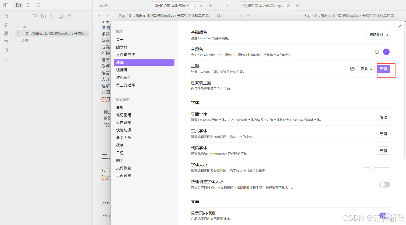Click 管理 button for 界面字体

(383, 117)
